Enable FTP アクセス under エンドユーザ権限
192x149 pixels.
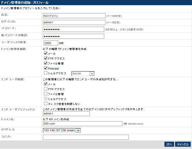pyautogui.click(x=45, y=89)
